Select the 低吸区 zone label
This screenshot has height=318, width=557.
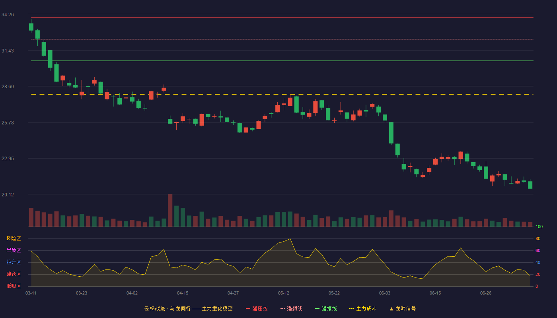(x=14, y=286)
